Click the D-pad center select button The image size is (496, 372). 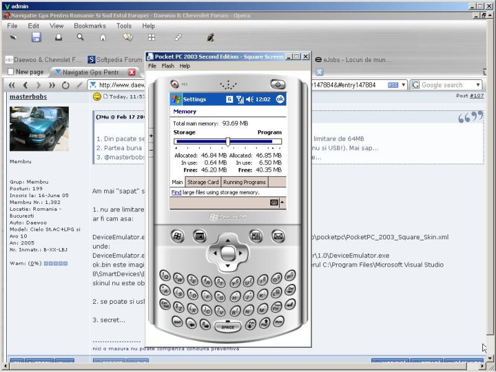(228, 253)
